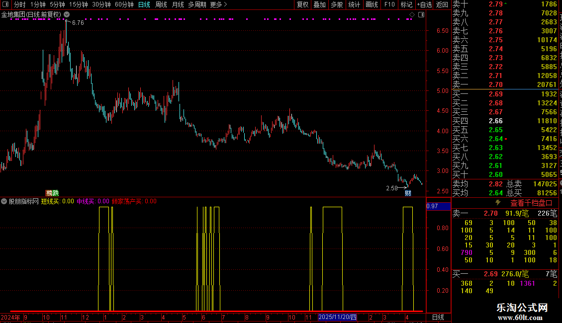This screenshot has height=323, width=562.
Task: Click the 买均 average value 2.64
Action: pyautogui.click(x=496, y=193)
